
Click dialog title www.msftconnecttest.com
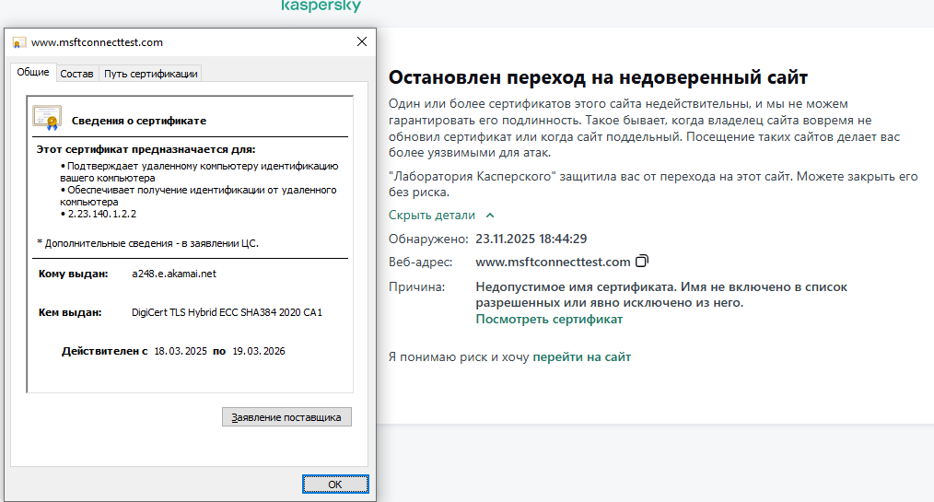[x=97, y=42]
